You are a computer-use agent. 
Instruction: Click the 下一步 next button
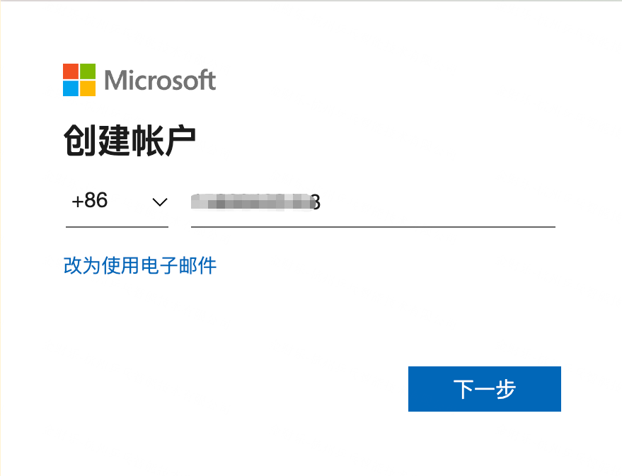[484, 389]
